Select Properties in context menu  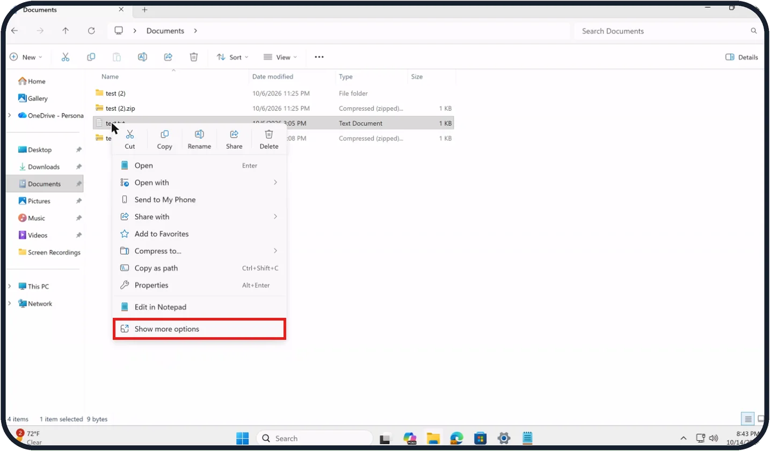point(199,285)
